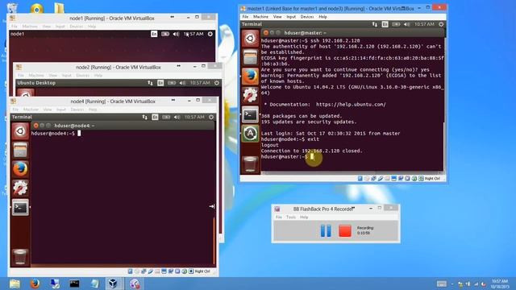Open Devices menu in node4 VirtualBox window

pyautogui.click(x=77, y=110)
